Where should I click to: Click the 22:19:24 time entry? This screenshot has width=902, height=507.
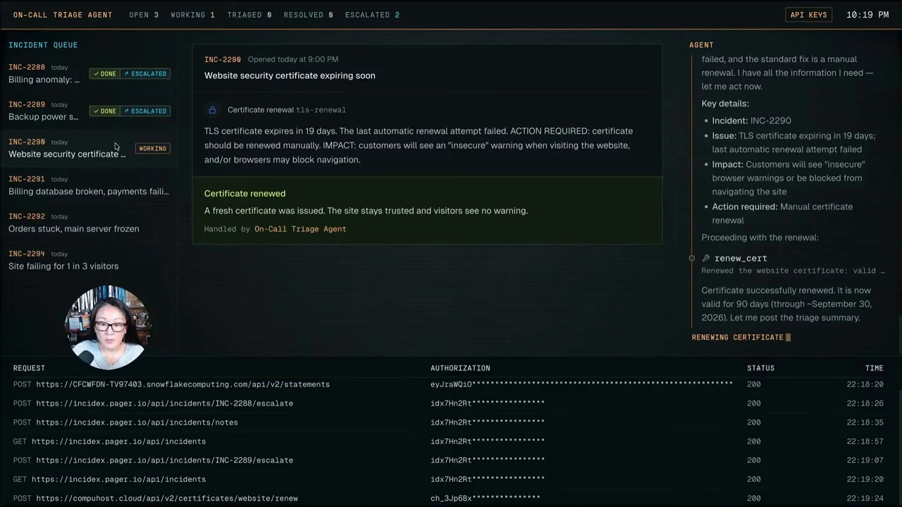click(x=865, y=499)
